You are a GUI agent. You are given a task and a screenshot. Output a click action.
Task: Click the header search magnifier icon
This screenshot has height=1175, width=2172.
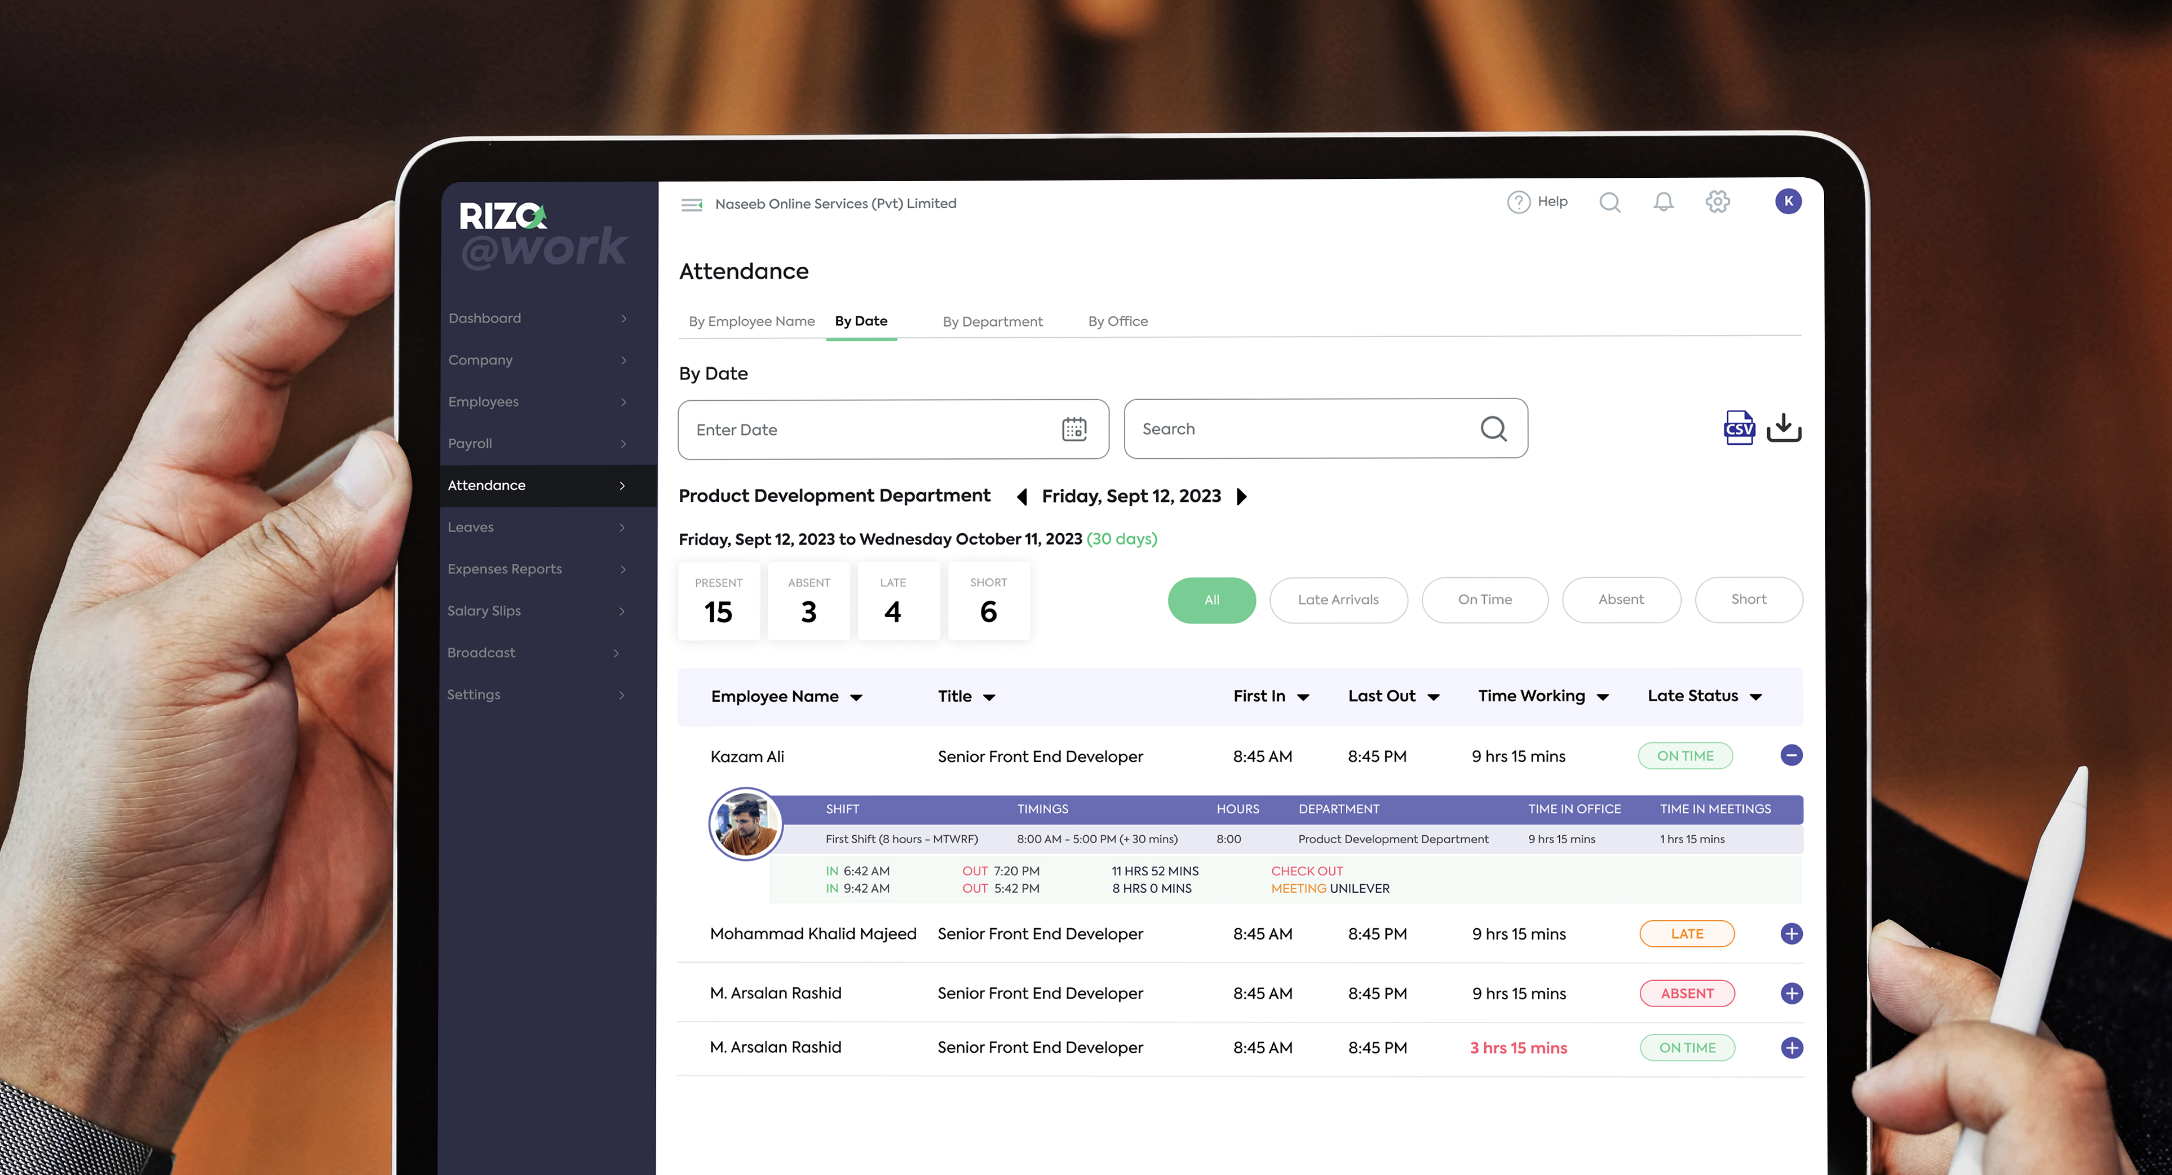pos(1610,202)
